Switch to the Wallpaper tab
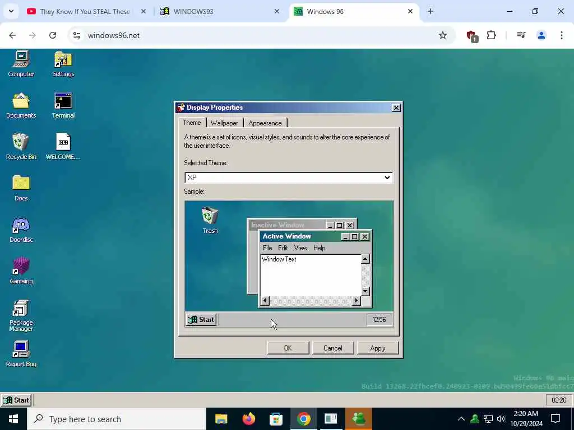574x430 pixels. (x=224, y=123)
